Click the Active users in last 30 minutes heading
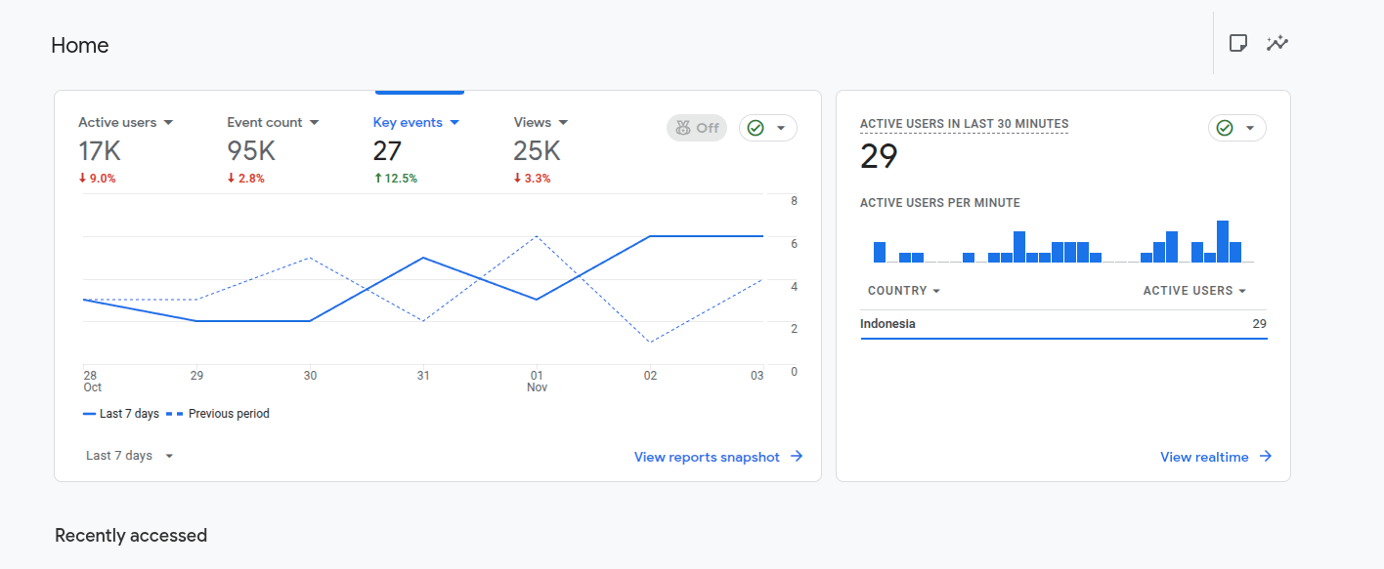Viewport: 1384px width, 569px height. click(964, 124)
